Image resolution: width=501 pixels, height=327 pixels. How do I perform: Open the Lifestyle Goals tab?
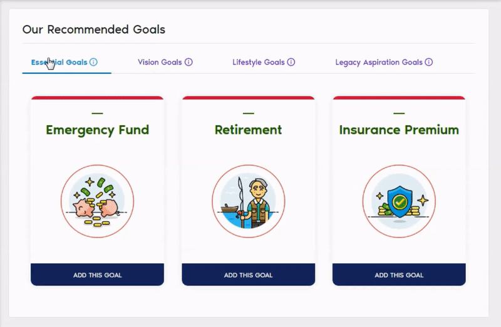pos(258,63)
